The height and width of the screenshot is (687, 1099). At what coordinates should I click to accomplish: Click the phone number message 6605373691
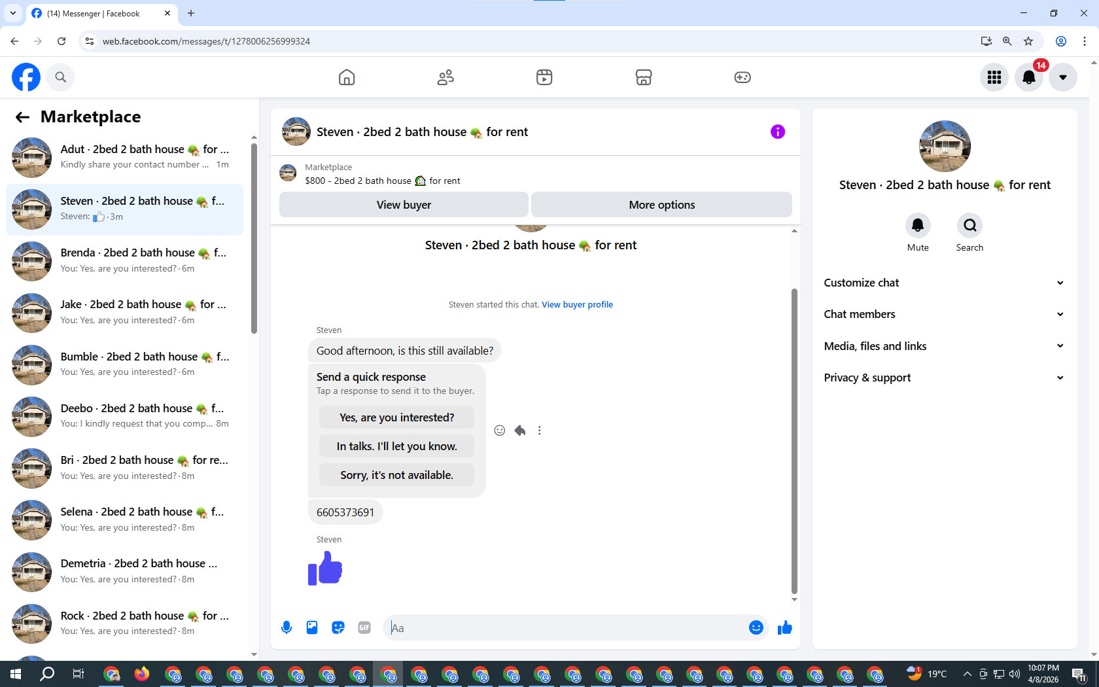pyautogui.click(x=345, y=512)
